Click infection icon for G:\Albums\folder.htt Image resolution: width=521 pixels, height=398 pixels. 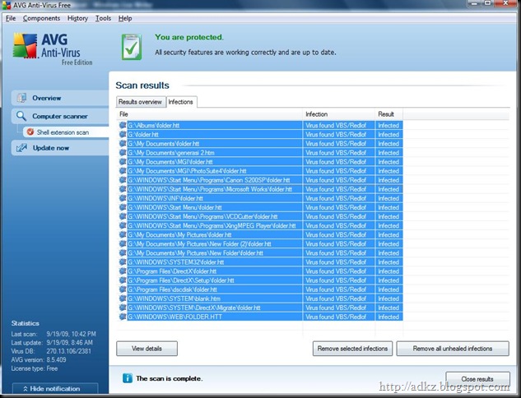pos(123,125)
